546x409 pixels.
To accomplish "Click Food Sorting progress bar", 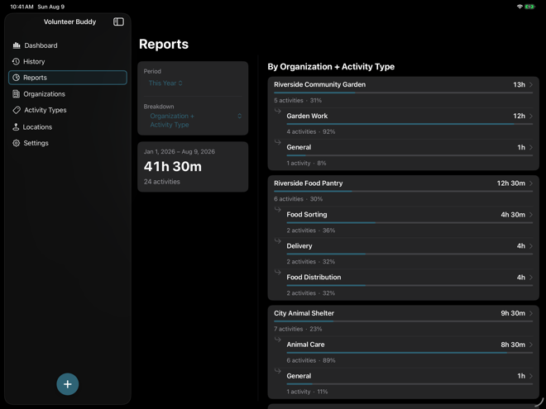I will pyautogui.click(x=409, y=222).
